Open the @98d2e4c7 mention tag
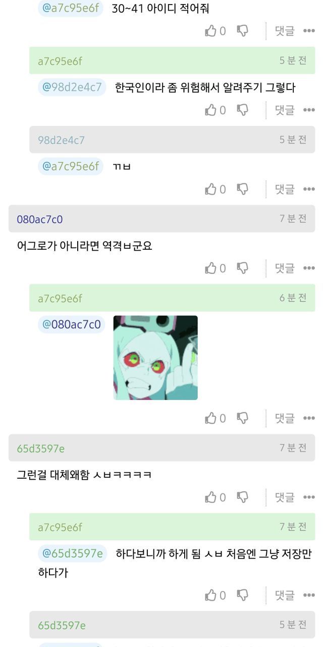 (x=72, y=87)
